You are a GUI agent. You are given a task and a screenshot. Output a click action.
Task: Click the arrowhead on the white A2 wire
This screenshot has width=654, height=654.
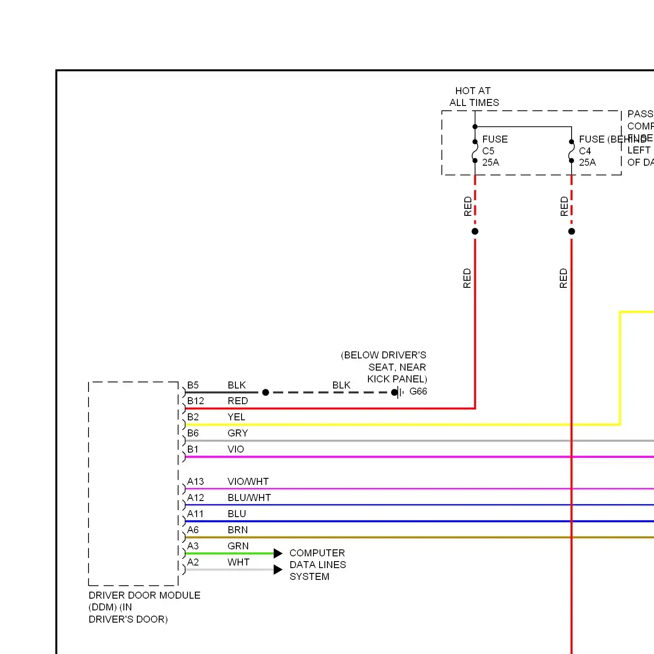[278, 570]
